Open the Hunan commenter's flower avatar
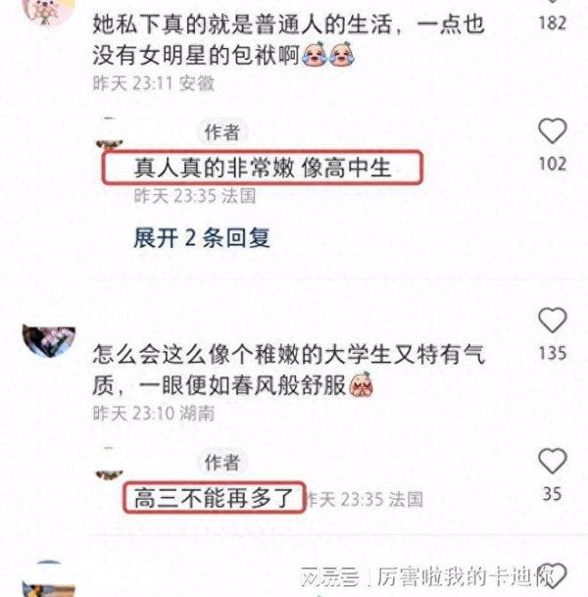 point(49,341)
